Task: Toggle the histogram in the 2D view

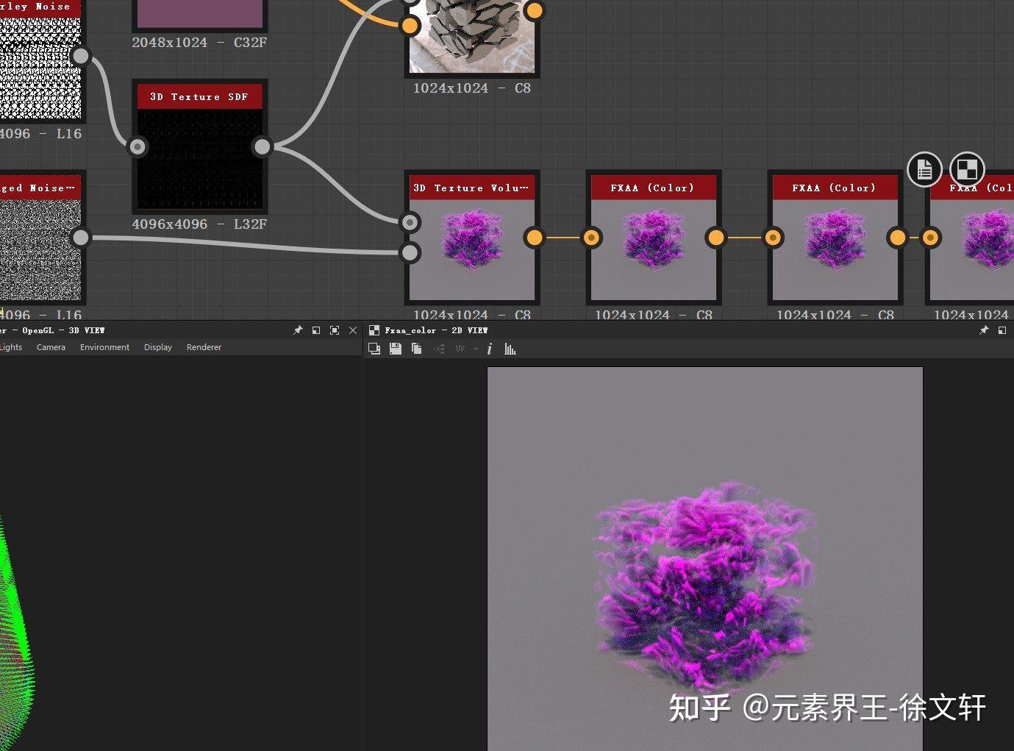Action: pos(510,349)
